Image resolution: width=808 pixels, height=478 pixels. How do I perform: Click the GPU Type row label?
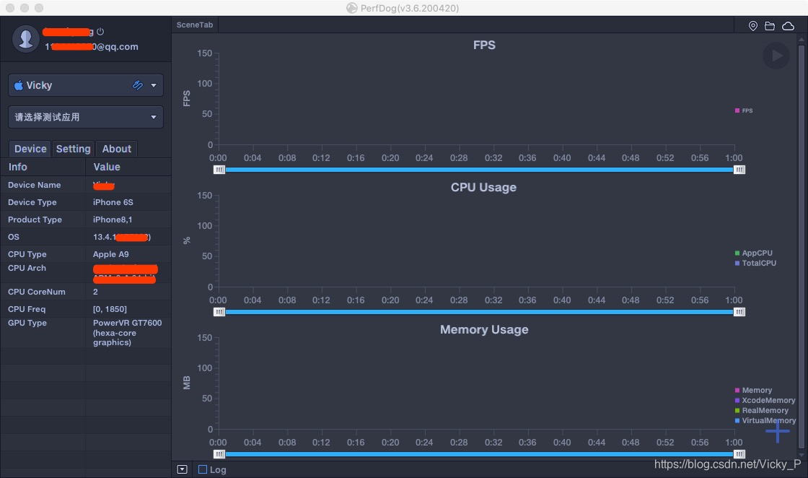[27, 323]
